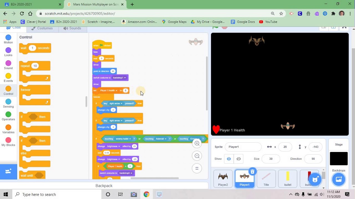Image resolution: width=355 pixels, height=199 pixels.
Task: Reset workspace zoom with equals button
Action: (x=197, y=168)
